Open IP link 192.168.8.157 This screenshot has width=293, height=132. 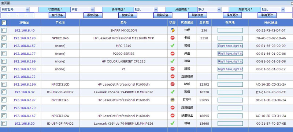tap(25, 46)
